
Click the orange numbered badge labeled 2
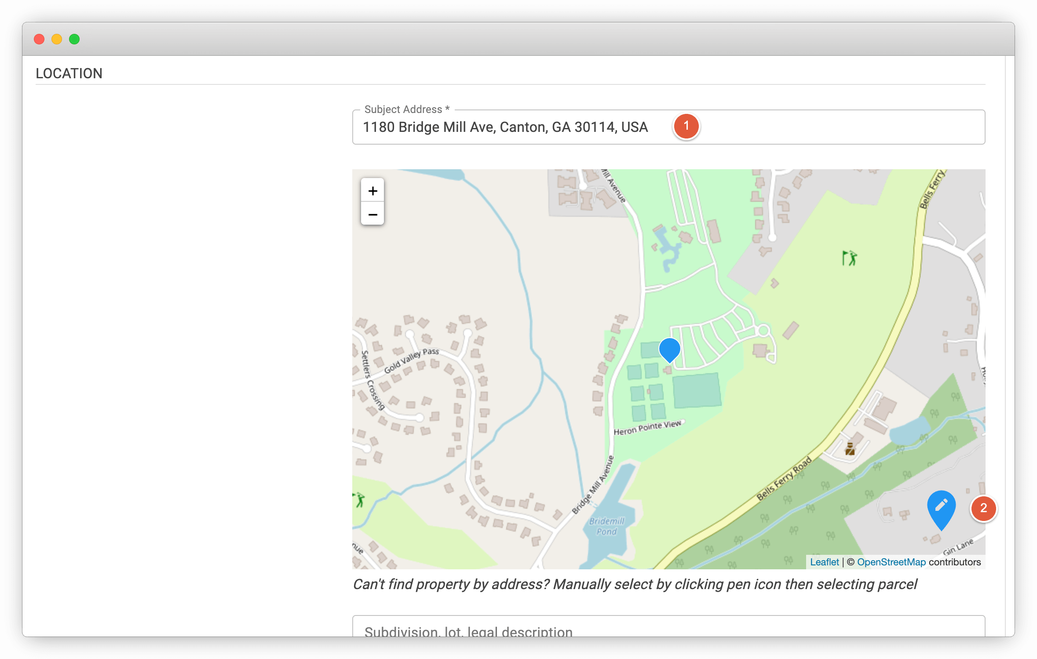tap(984, 509)
